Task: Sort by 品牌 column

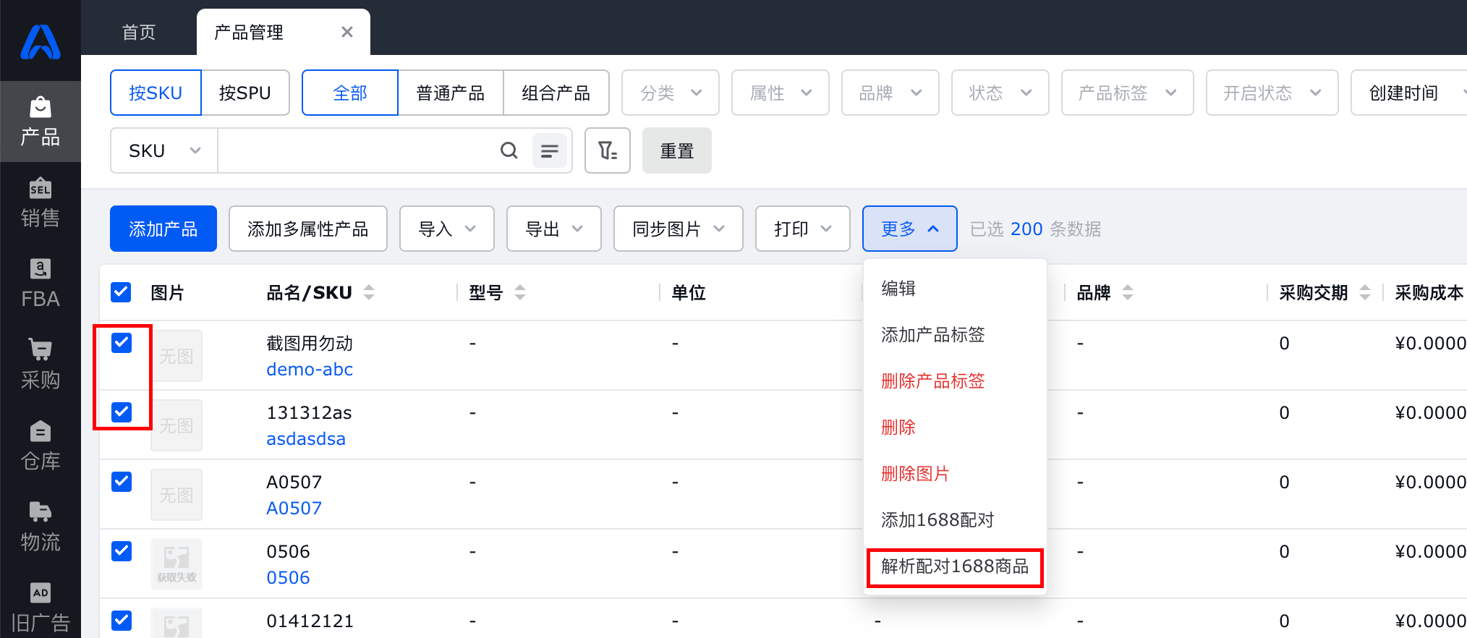Action: (x=1128, y=292)
